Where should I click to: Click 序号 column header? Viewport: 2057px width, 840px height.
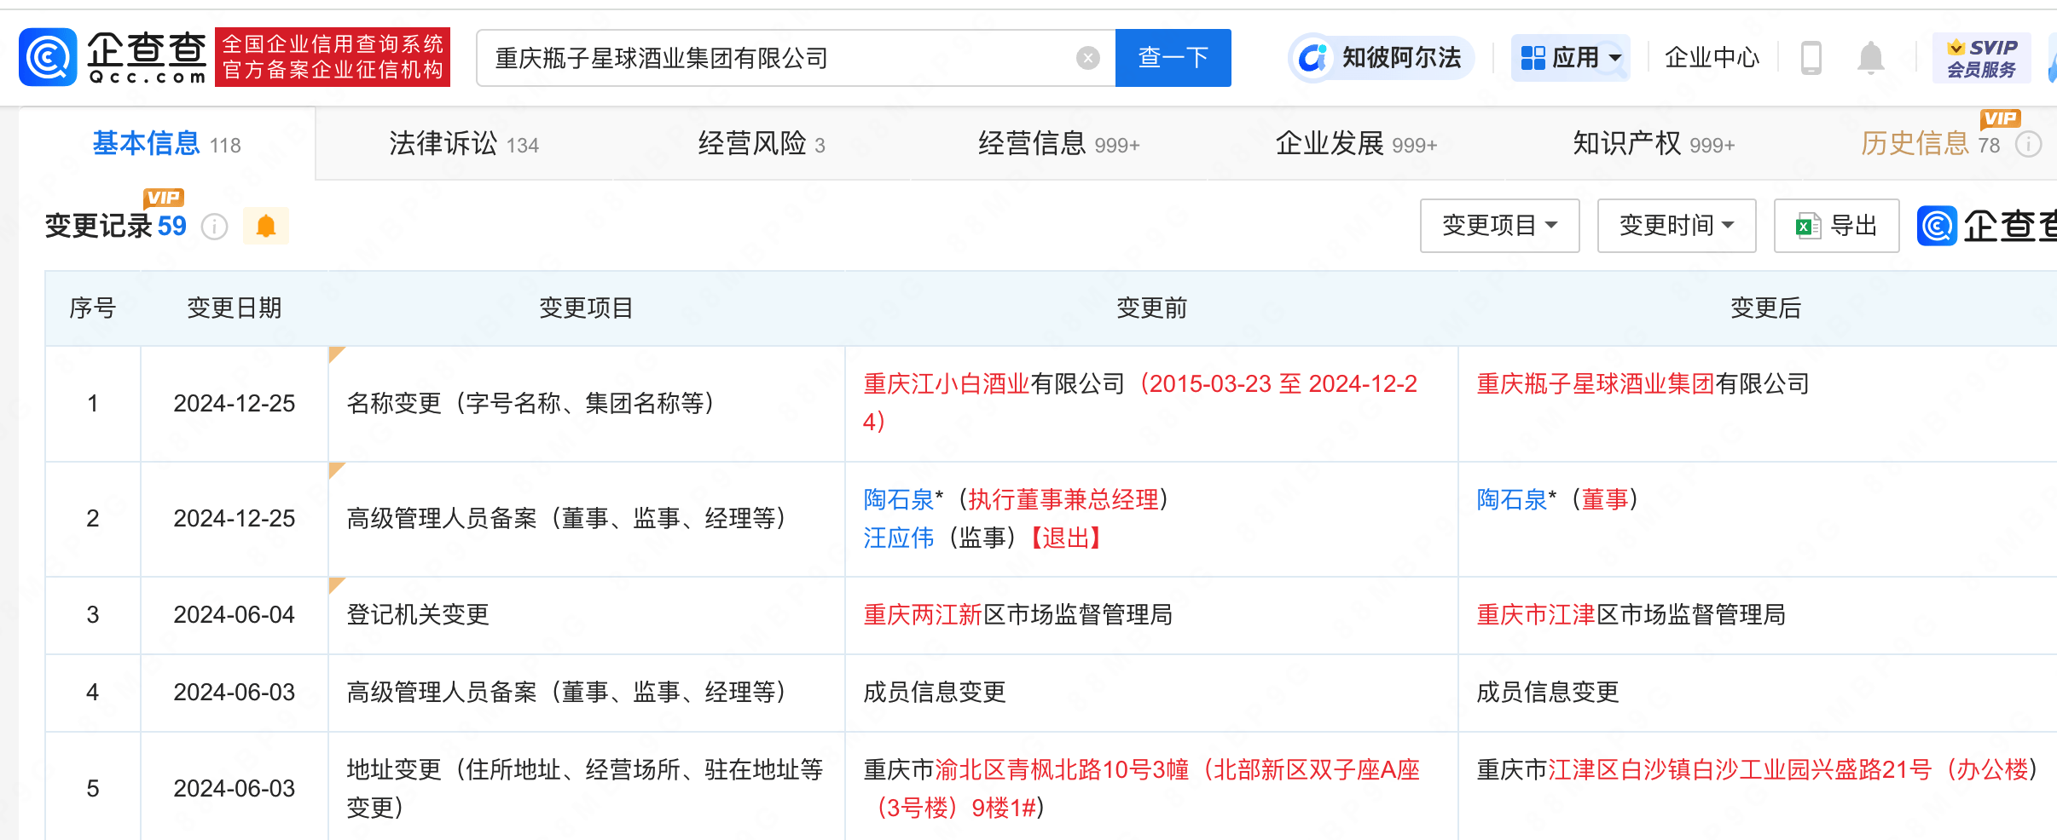click(92, 308)
